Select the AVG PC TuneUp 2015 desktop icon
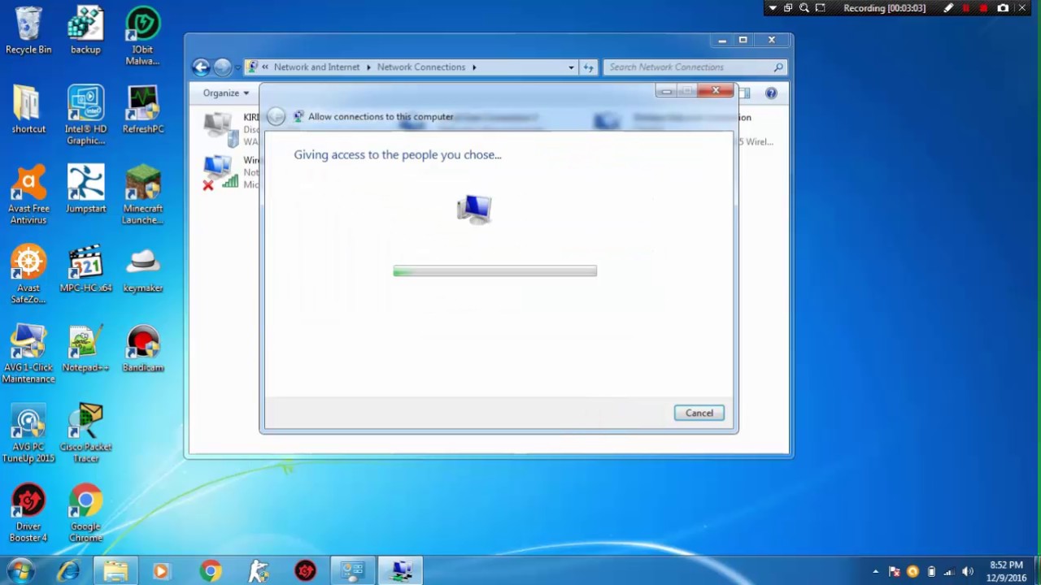The image size is (1041, 585). (x=28, y=434)
